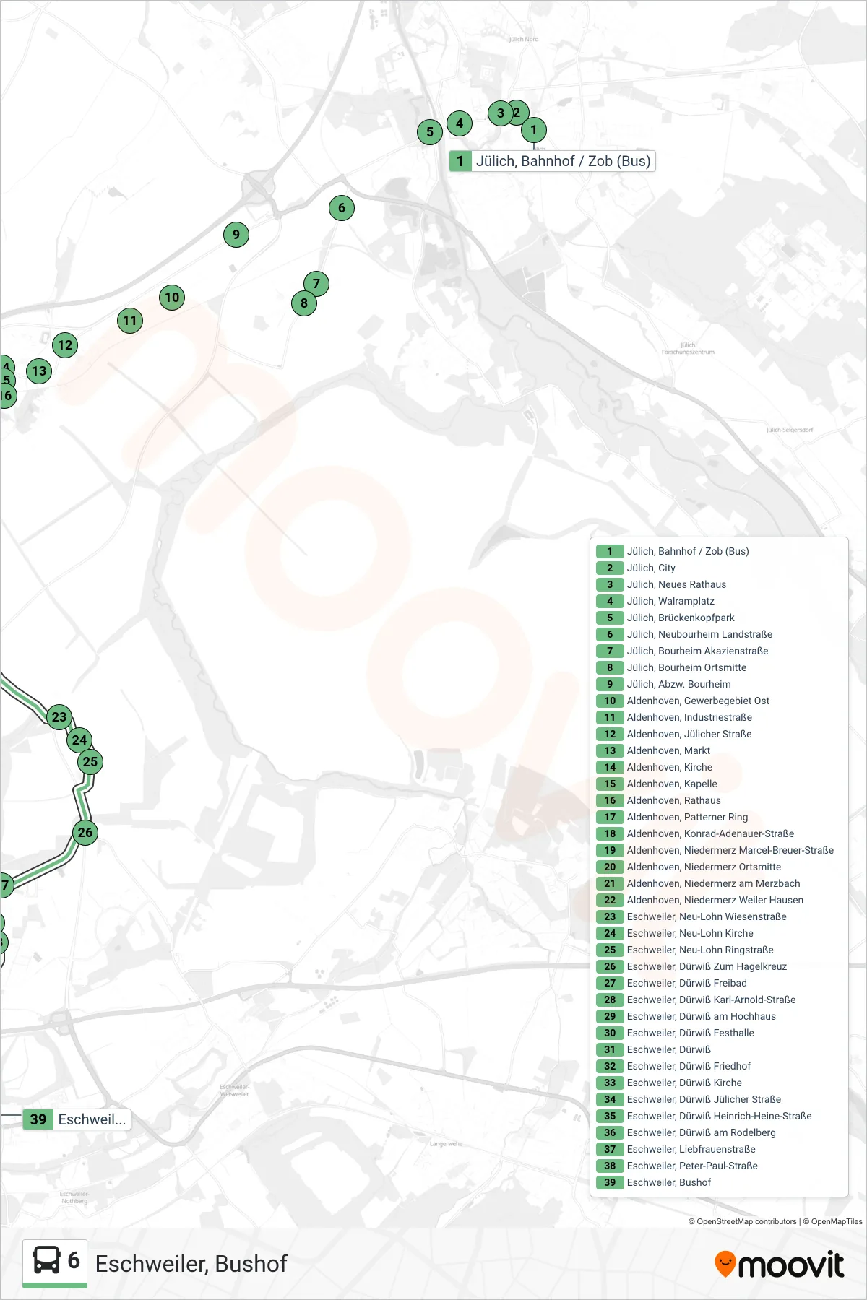
Task: Open the OpenMapTiles attribution link
Action: click(x=833, y=1221)
